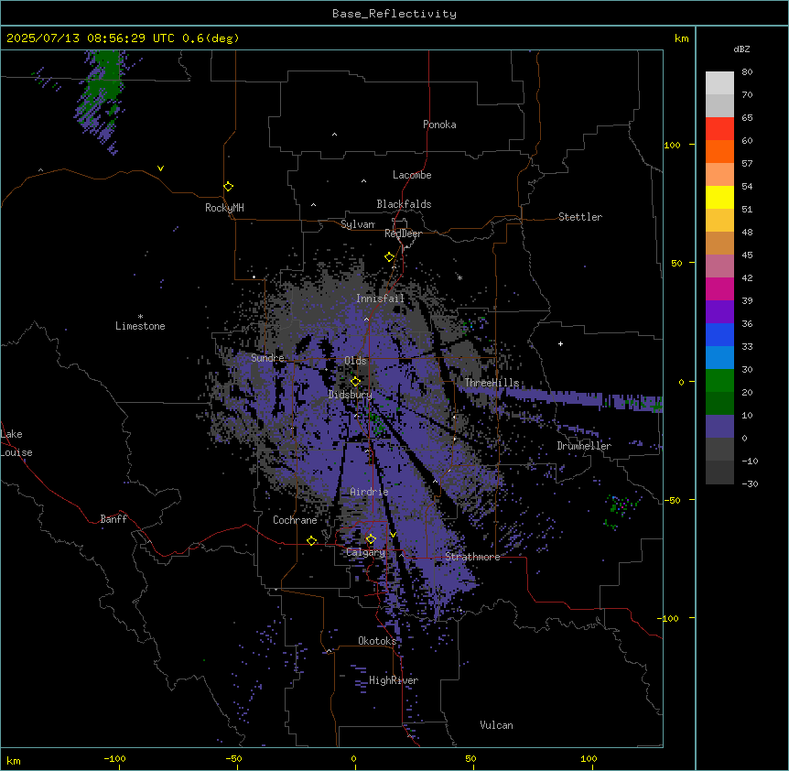Screen dimensions: 789x771
Task: Click the Strathmore label
Action: pyautogui.click(x=472, y=557)
